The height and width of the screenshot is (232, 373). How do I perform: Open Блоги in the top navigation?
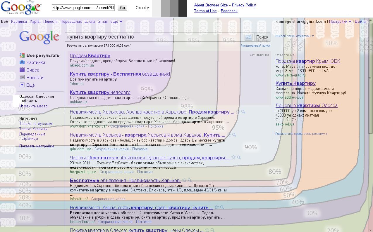click(90, 22)
